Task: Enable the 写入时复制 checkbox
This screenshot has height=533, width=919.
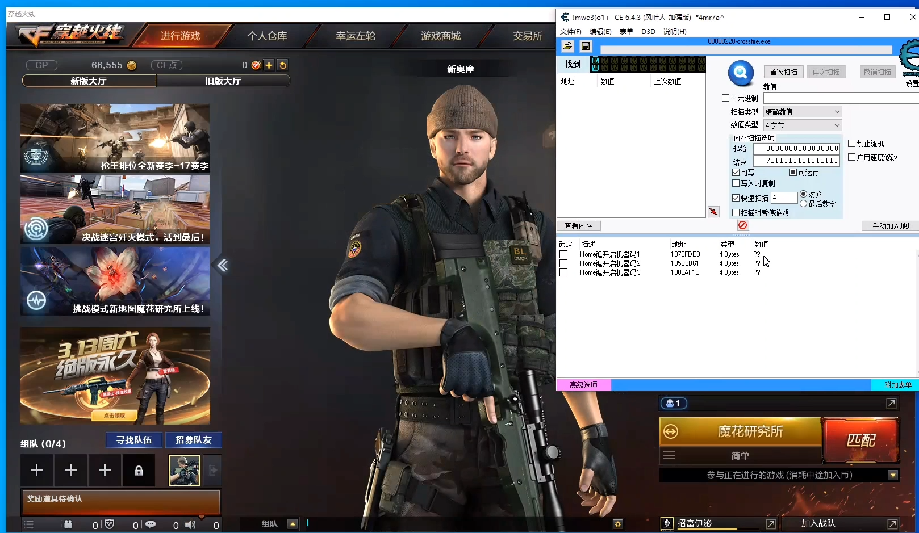Action: [736, 183]
